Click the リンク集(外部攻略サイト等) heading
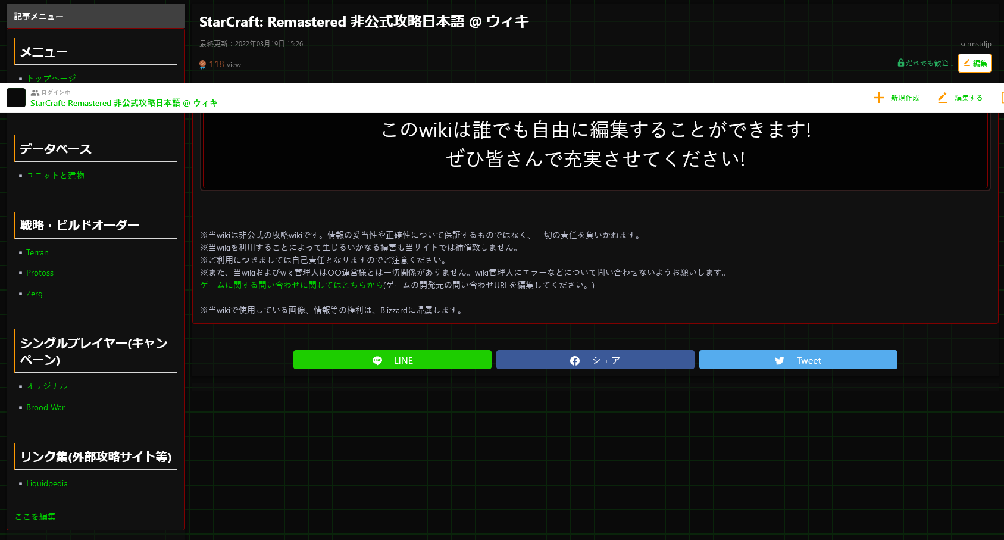This screenshot has width=1004, height=540. [x=96, y=457]
